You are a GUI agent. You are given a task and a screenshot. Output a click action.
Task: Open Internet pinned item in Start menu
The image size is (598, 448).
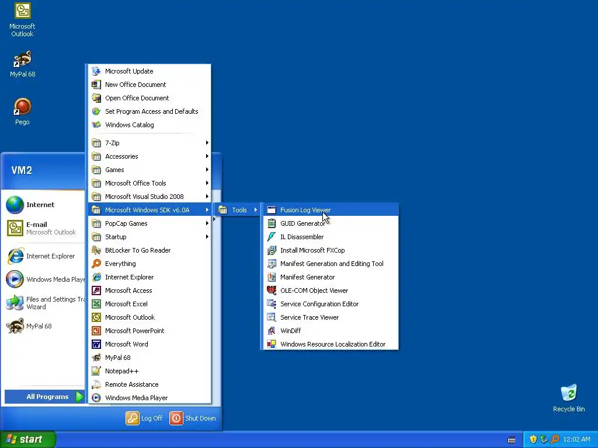click(x=44, y=205)
